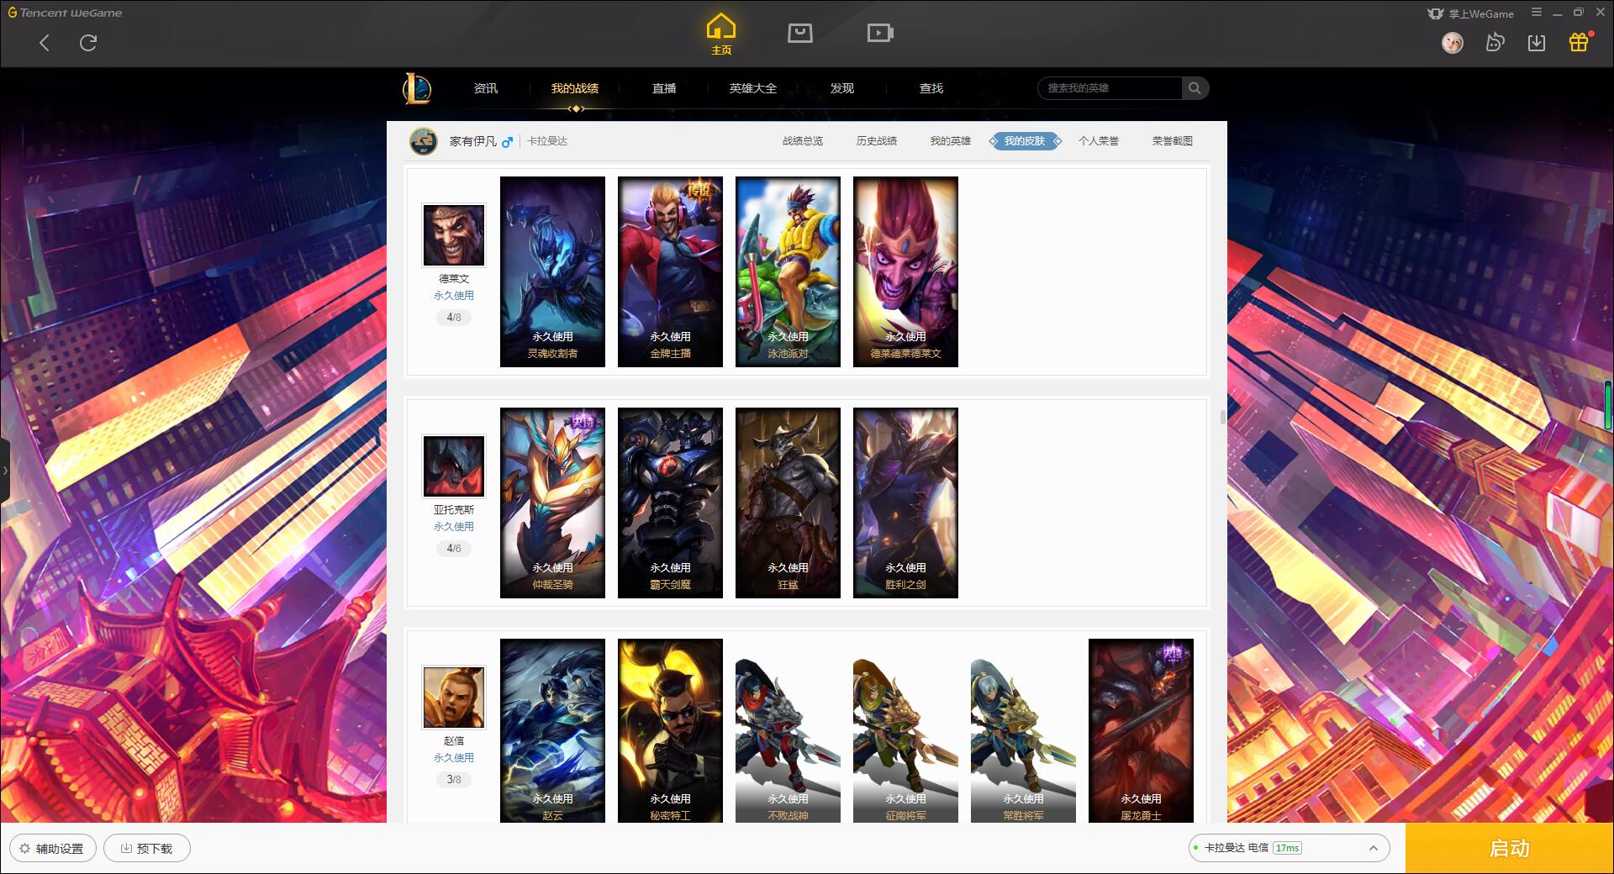The width and height of the screenshot is (1614, 874).
Task: Open the 主页 home icon
Action: pos(721,34)
